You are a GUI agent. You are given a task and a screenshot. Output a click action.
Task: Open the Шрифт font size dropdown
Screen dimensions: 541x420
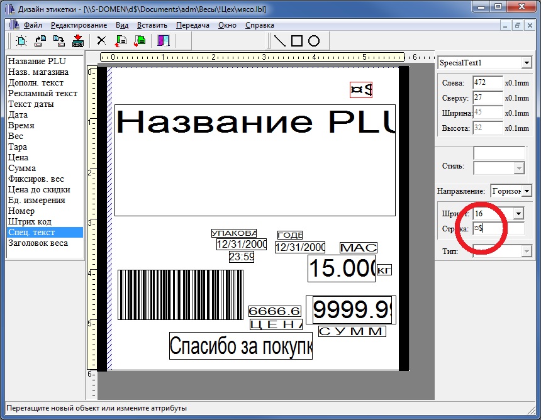pos(518,214)
